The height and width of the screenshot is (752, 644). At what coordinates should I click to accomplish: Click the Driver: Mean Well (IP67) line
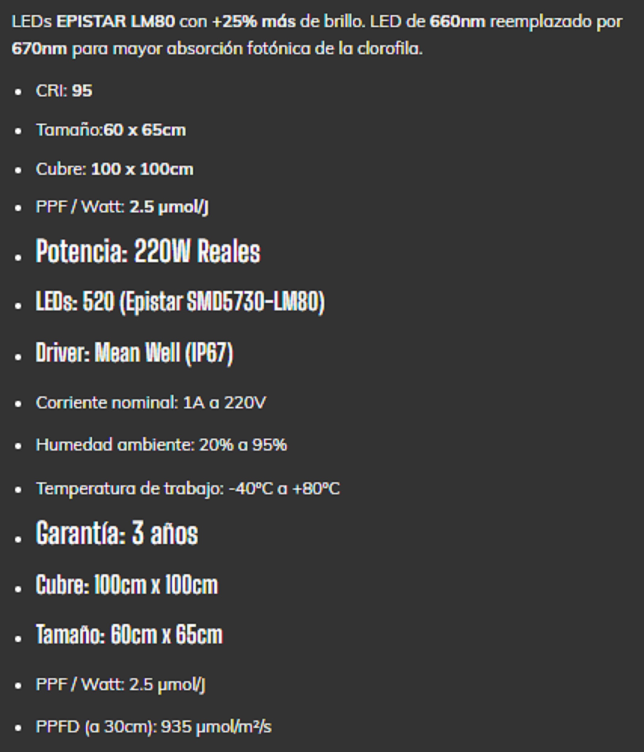pyautogui.click(x=135, y=352)
